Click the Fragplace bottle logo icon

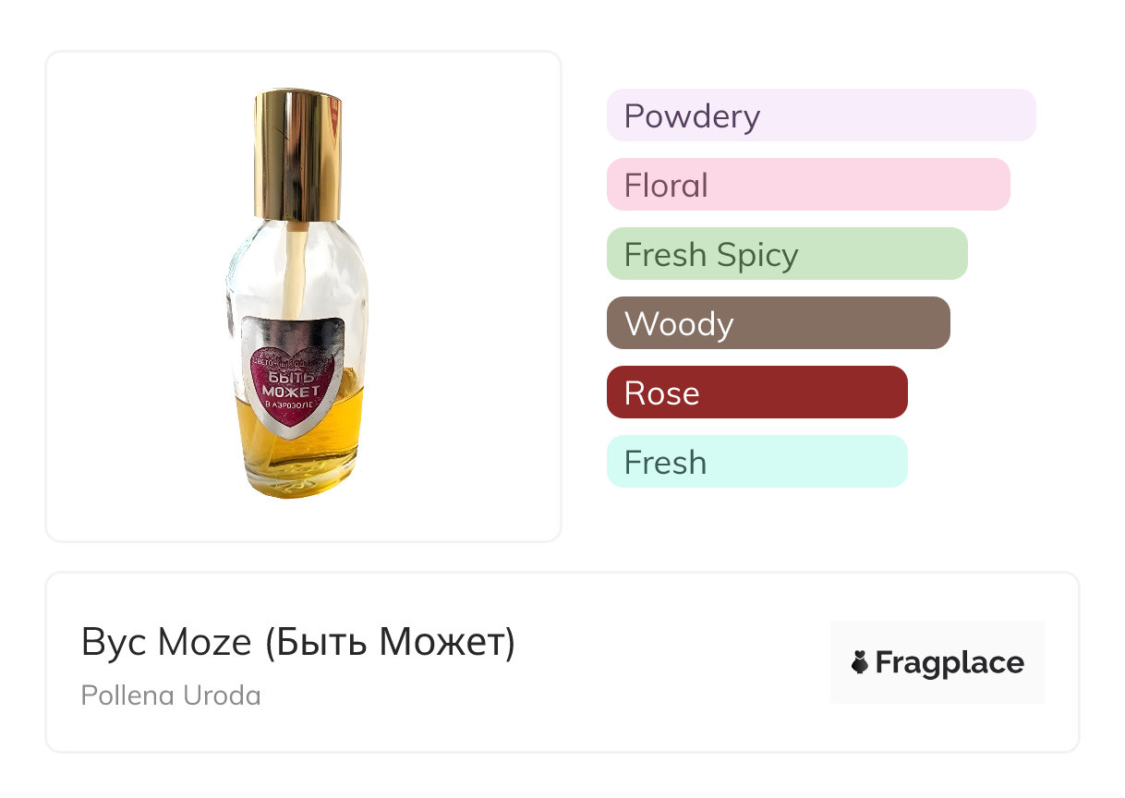click(861, 663)
